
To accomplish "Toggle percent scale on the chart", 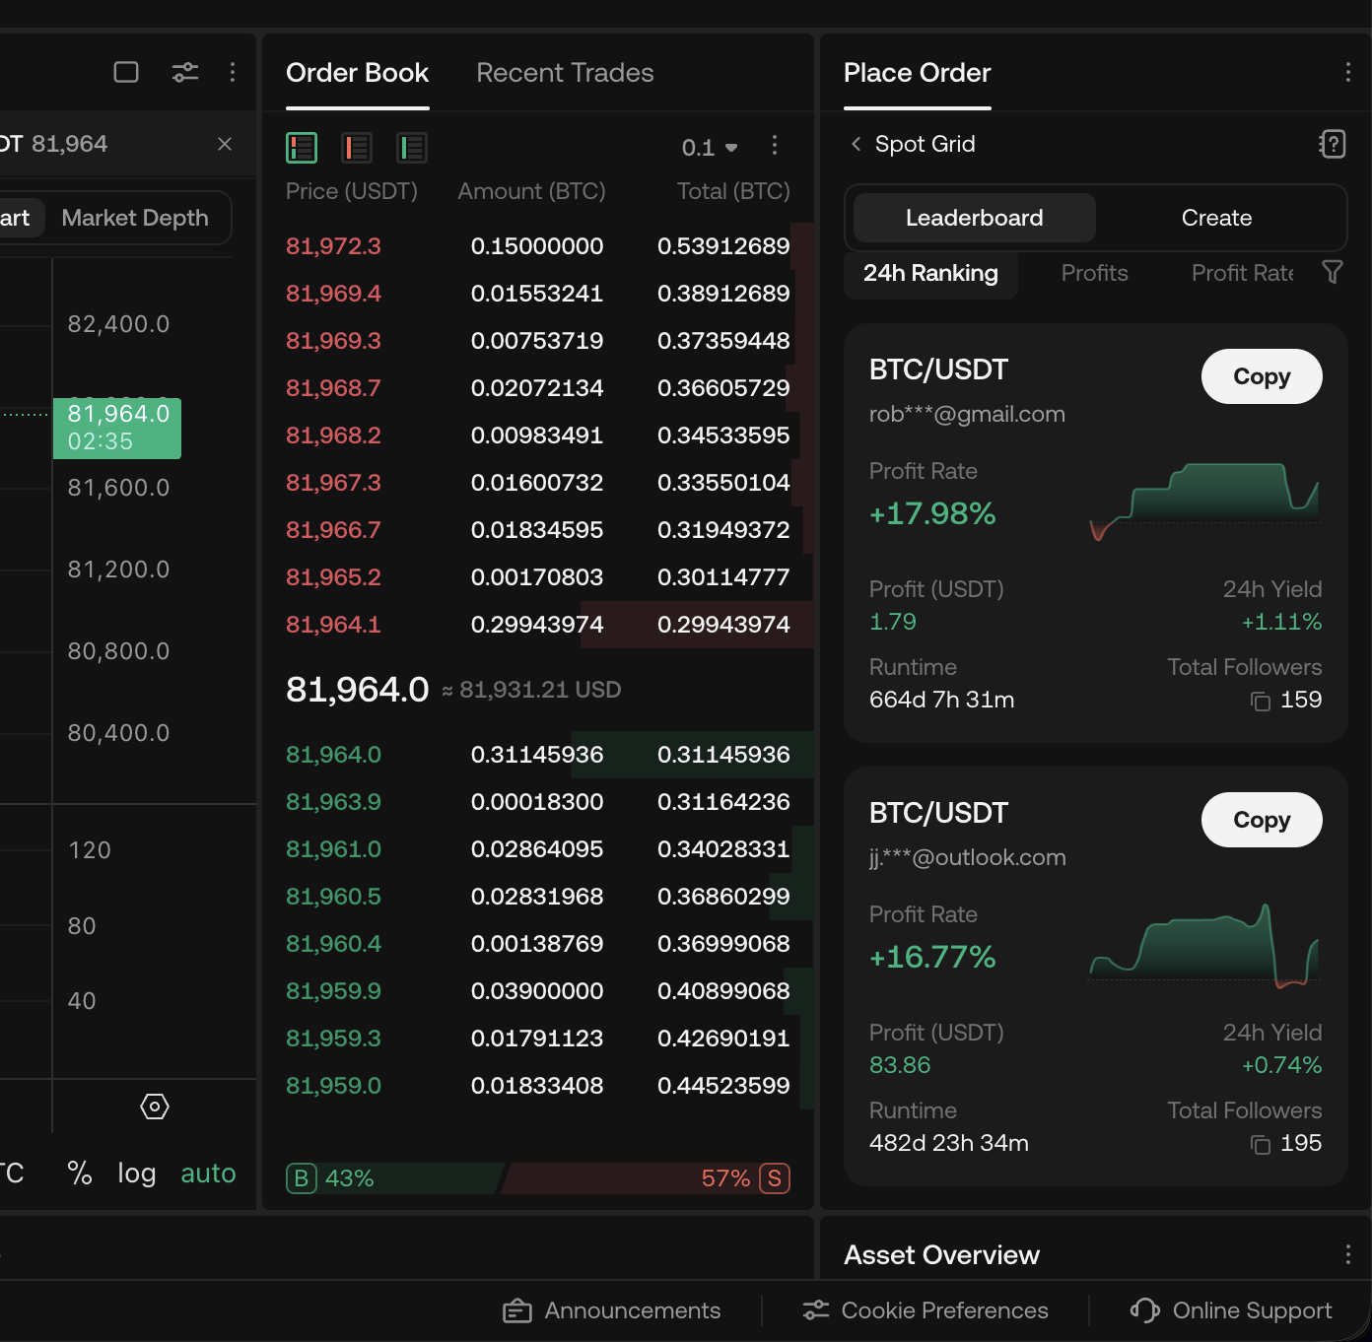I will 80,1173.
